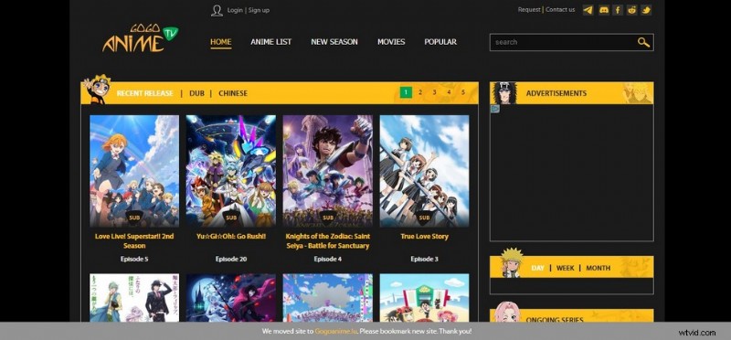Open Love Live! Superstar!! 2nd Season thumbnail
This screenshot has height=340, width=731.
tap(134, 171)
